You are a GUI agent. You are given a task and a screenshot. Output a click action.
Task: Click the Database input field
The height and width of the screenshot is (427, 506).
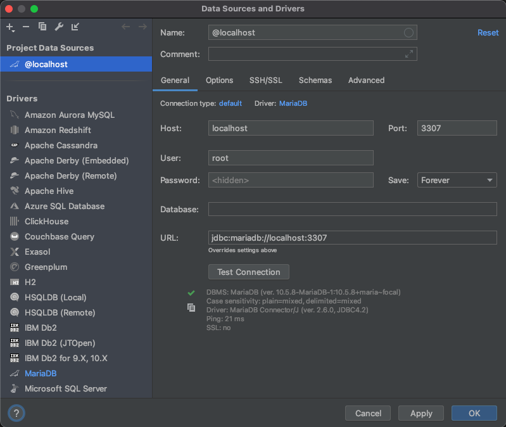pyautogui.click(x=352, y=209)
